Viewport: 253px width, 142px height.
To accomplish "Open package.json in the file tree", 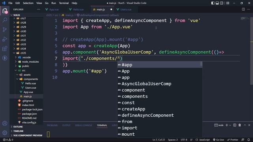I will [29, 114].
